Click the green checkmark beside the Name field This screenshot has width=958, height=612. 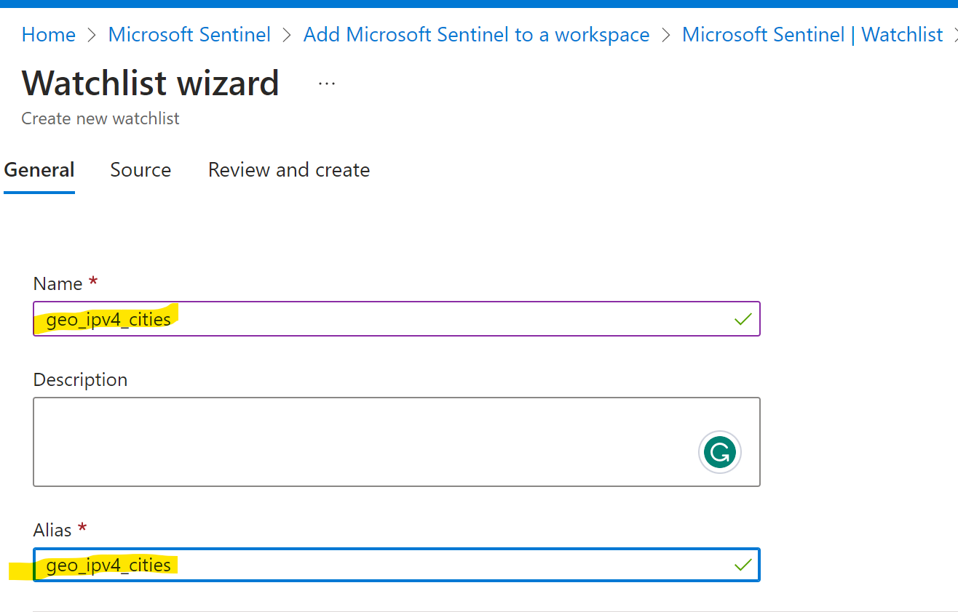point(742,318)
